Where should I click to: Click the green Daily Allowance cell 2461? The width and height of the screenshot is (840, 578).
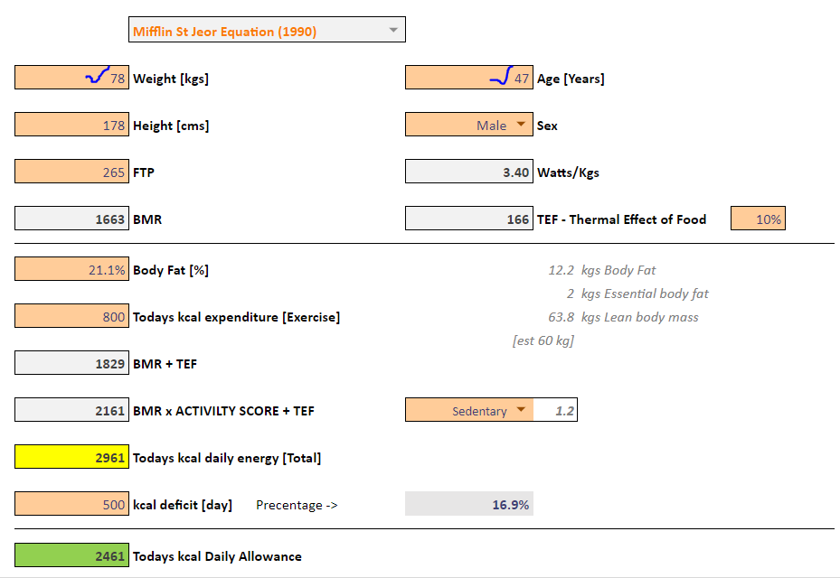point(71,556)
